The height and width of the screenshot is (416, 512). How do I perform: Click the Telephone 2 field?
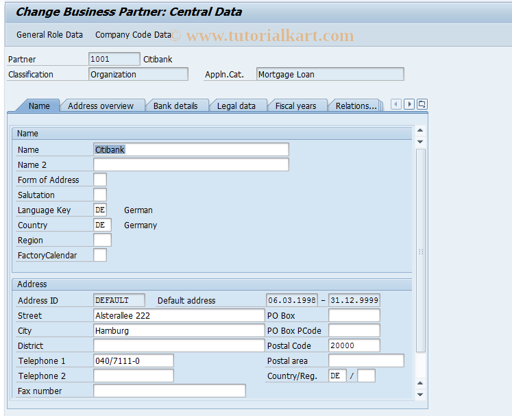(134, 376)
